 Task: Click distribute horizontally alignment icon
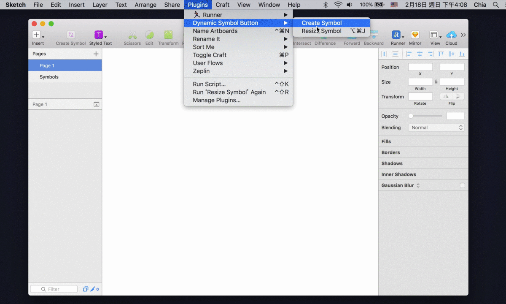[384, 54]
